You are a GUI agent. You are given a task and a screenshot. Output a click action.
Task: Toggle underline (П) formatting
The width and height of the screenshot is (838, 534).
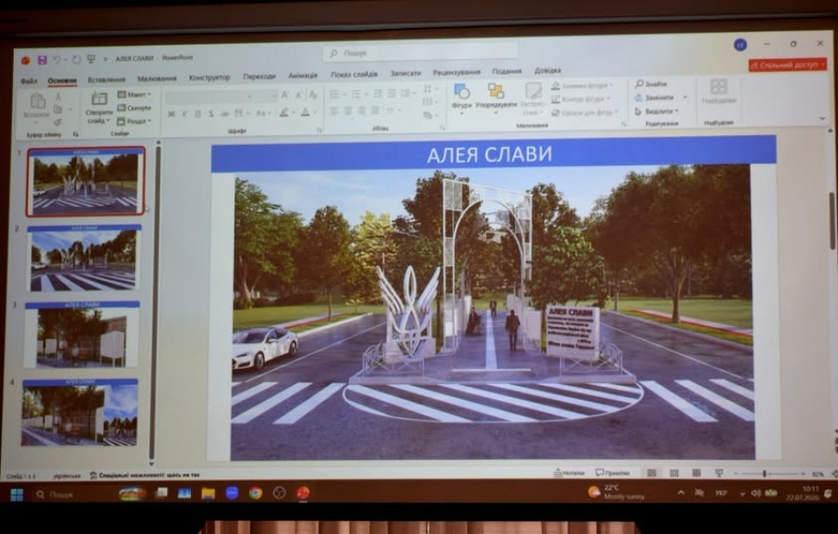pos(197,114)
